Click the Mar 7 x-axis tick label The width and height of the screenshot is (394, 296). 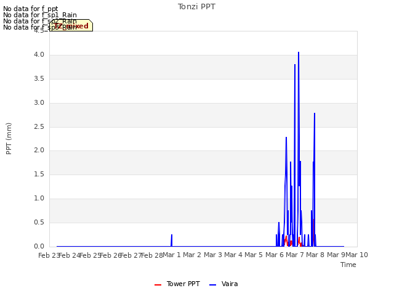[295, 255]
